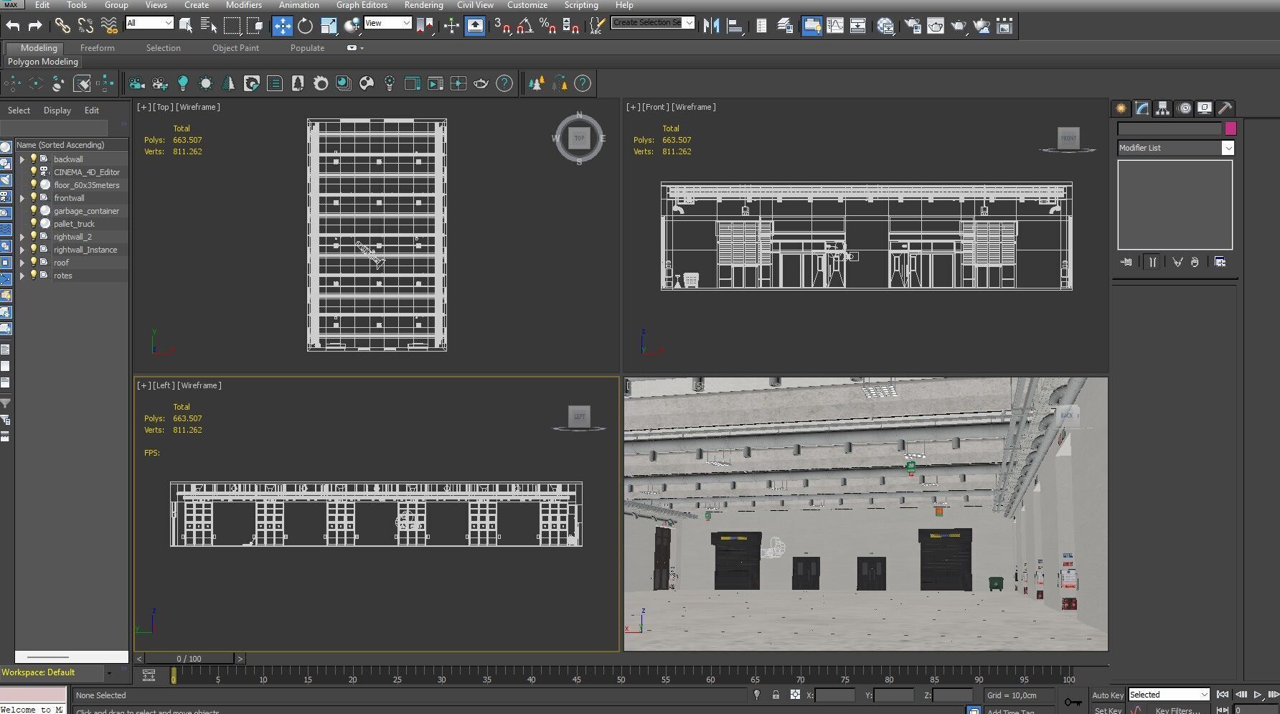The image size is (1280, 714).
Task: Toggle Percent Snap in the main toolbar
Action: click(x=547, y=26)
